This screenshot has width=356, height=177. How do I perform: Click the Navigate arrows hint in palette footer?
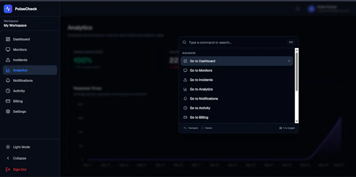tap(190, 128)
